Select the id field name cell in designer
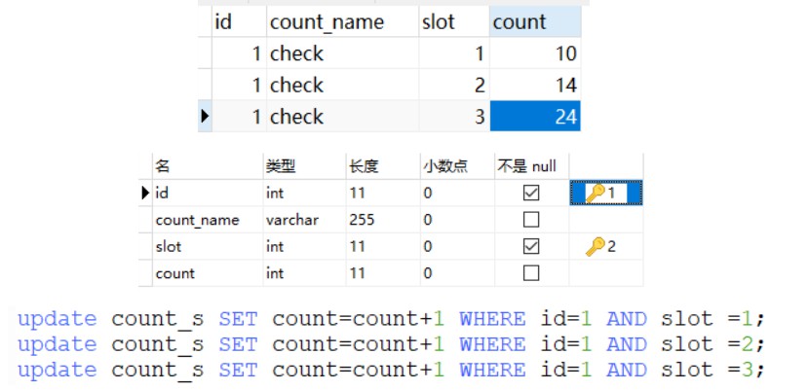Viewport: 808px width, 390px height. coord(208,193)
